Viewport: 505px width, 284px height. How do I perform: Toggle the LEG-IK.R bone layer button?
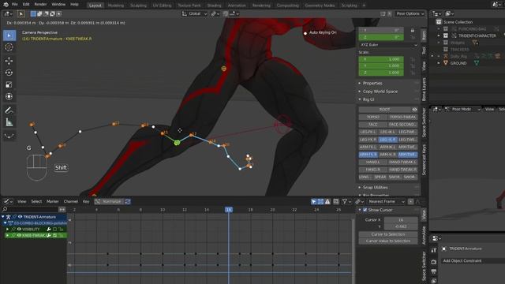point(387,140)
